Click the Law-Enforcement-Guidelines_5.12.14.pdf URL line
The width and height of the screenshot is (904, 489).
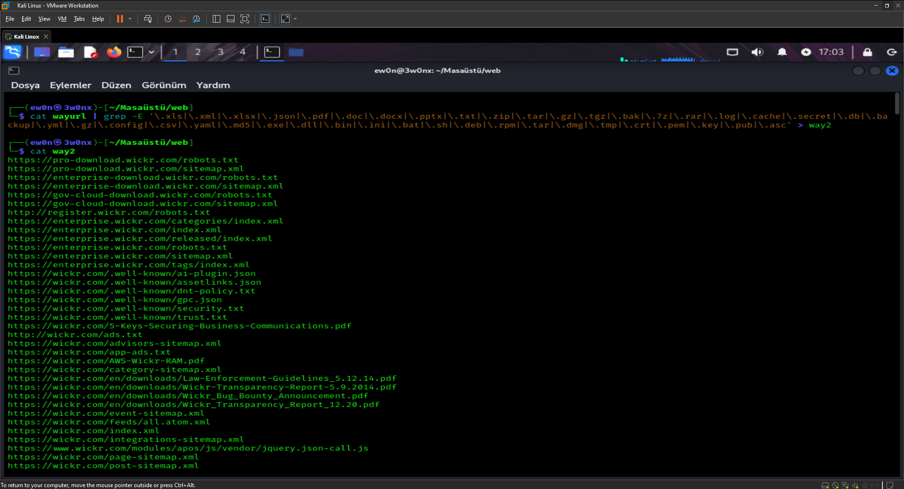(x=202, y=378)
